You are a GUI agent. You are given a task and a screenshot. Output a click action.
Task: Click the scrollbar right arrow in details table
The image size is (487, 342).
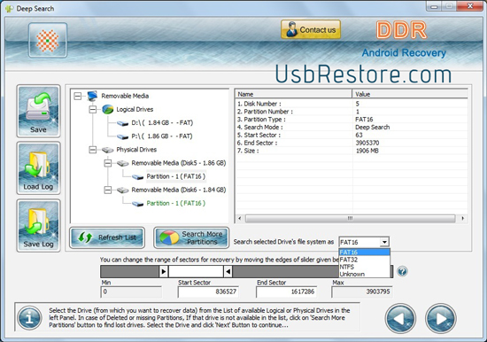(x=463, y=218)
